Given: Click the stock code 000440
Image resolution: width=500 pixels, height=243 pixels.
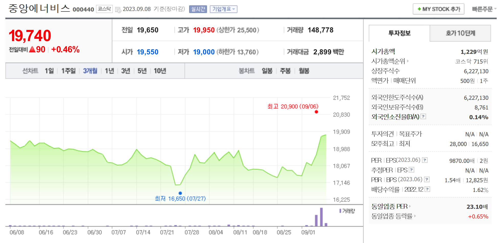Looking at the screenshot, I should coord(83,9).
